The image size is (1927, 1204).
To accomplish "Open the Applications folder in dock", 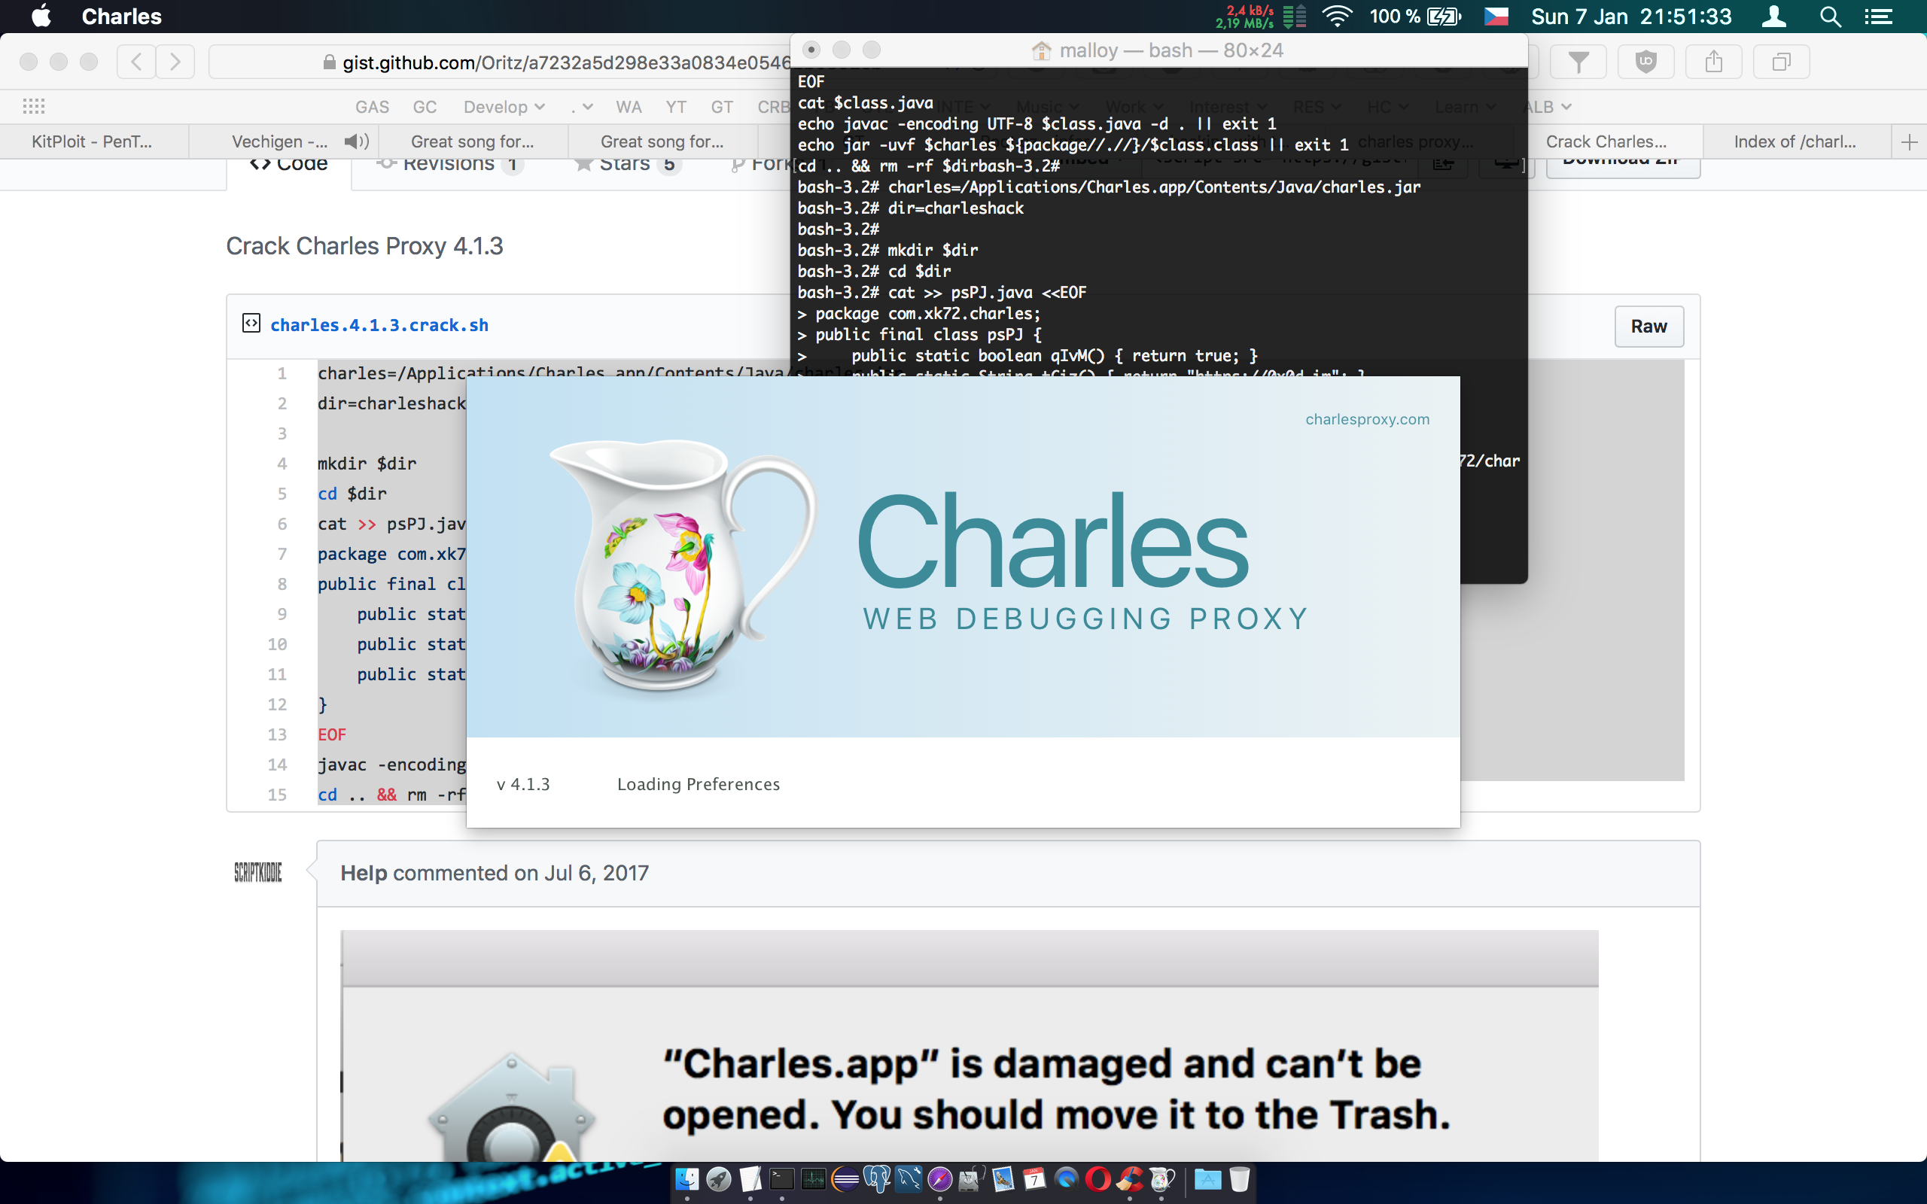I will click(x=1207, y=1179).
